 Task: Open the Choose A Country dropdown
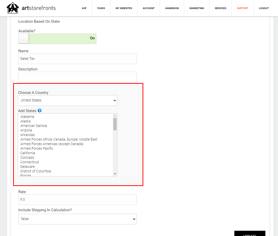(x=68, y=100)
